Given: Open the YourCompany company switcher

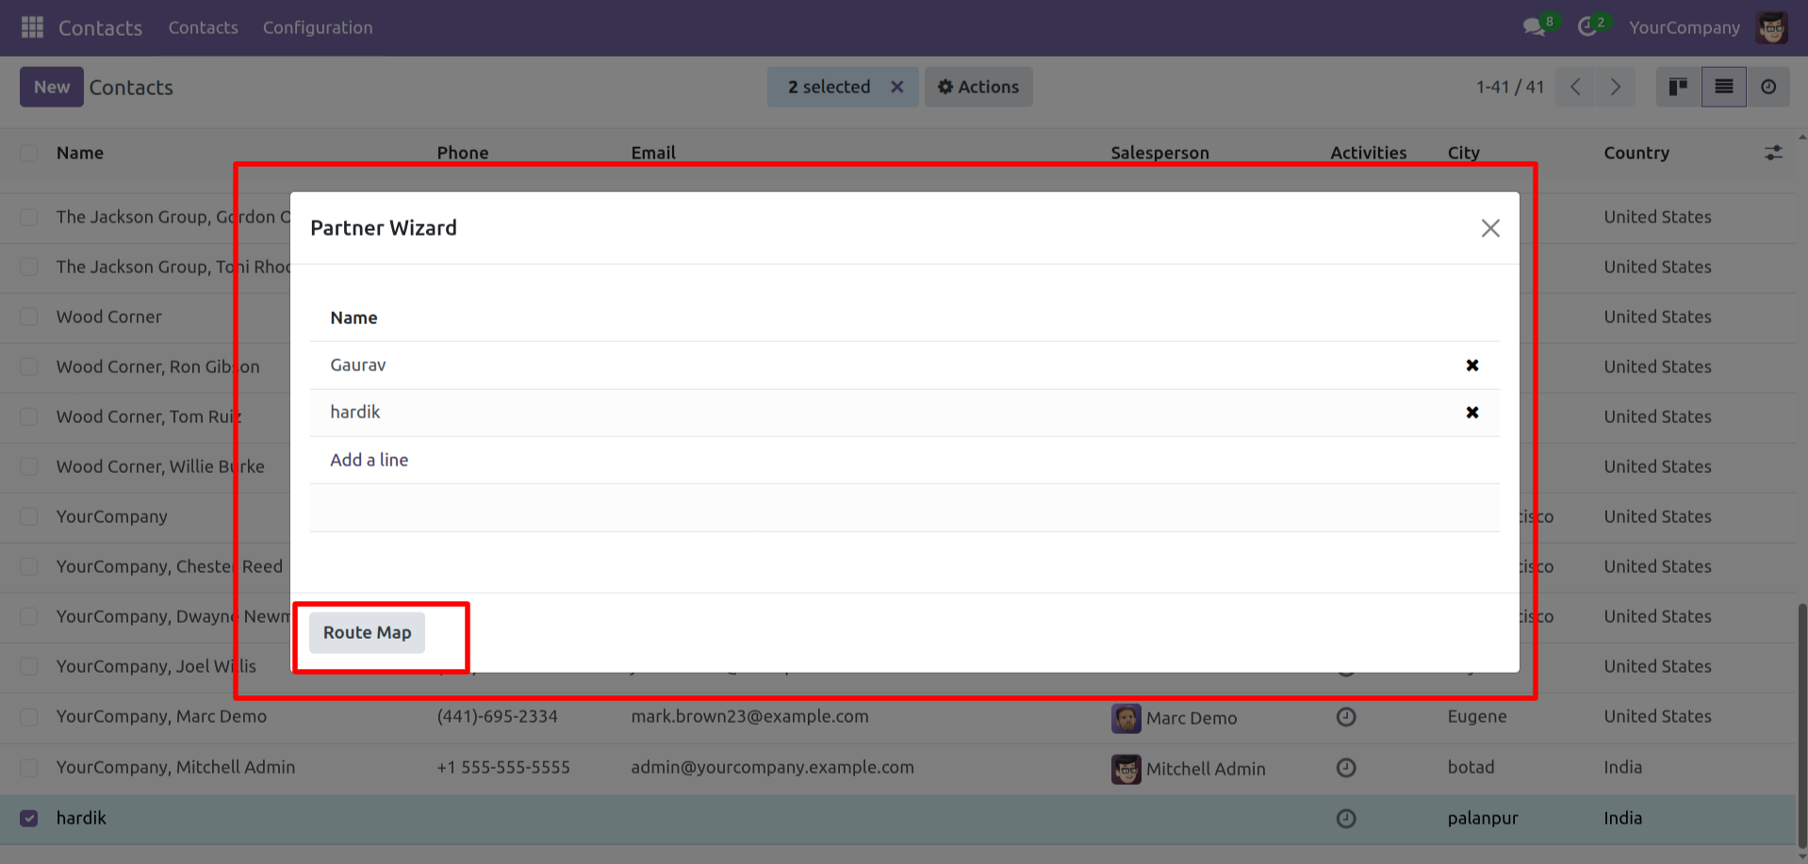Looking at the screenshot, I should (x=1685, y=27).
